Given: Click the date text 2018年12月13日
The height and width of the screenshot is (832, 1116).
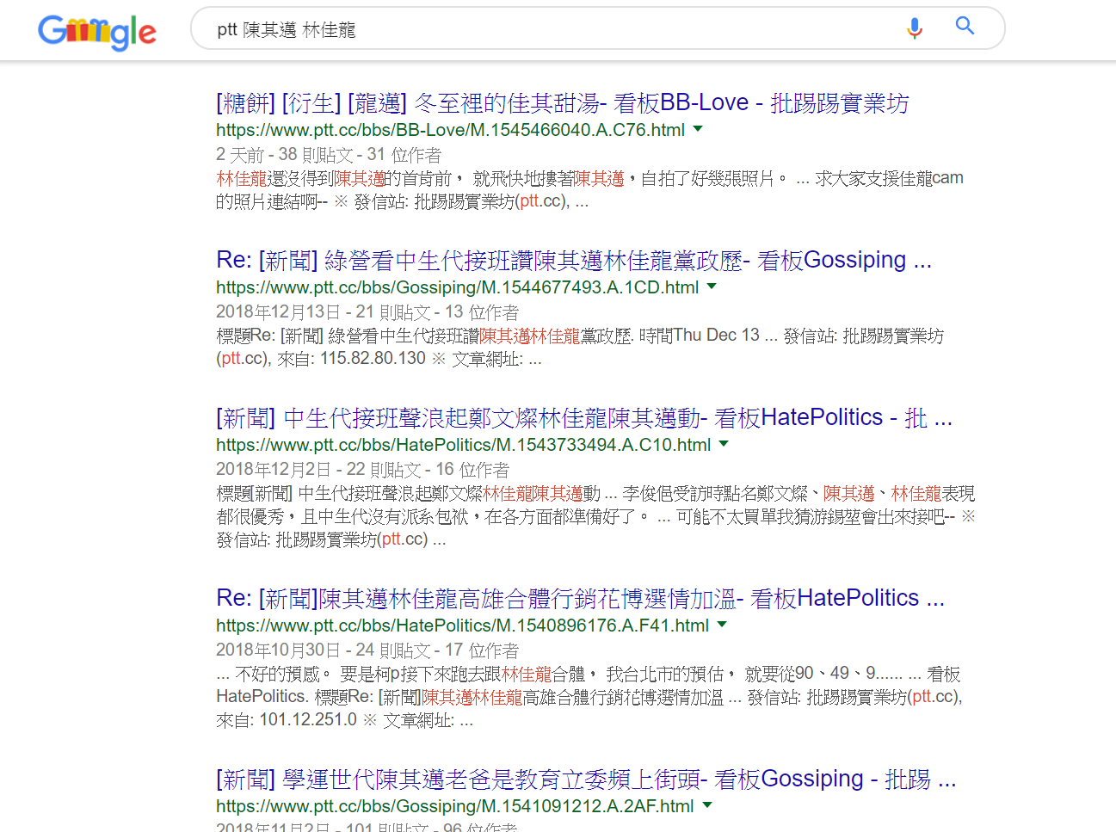Looking at the screenshot, I should 278,312.
